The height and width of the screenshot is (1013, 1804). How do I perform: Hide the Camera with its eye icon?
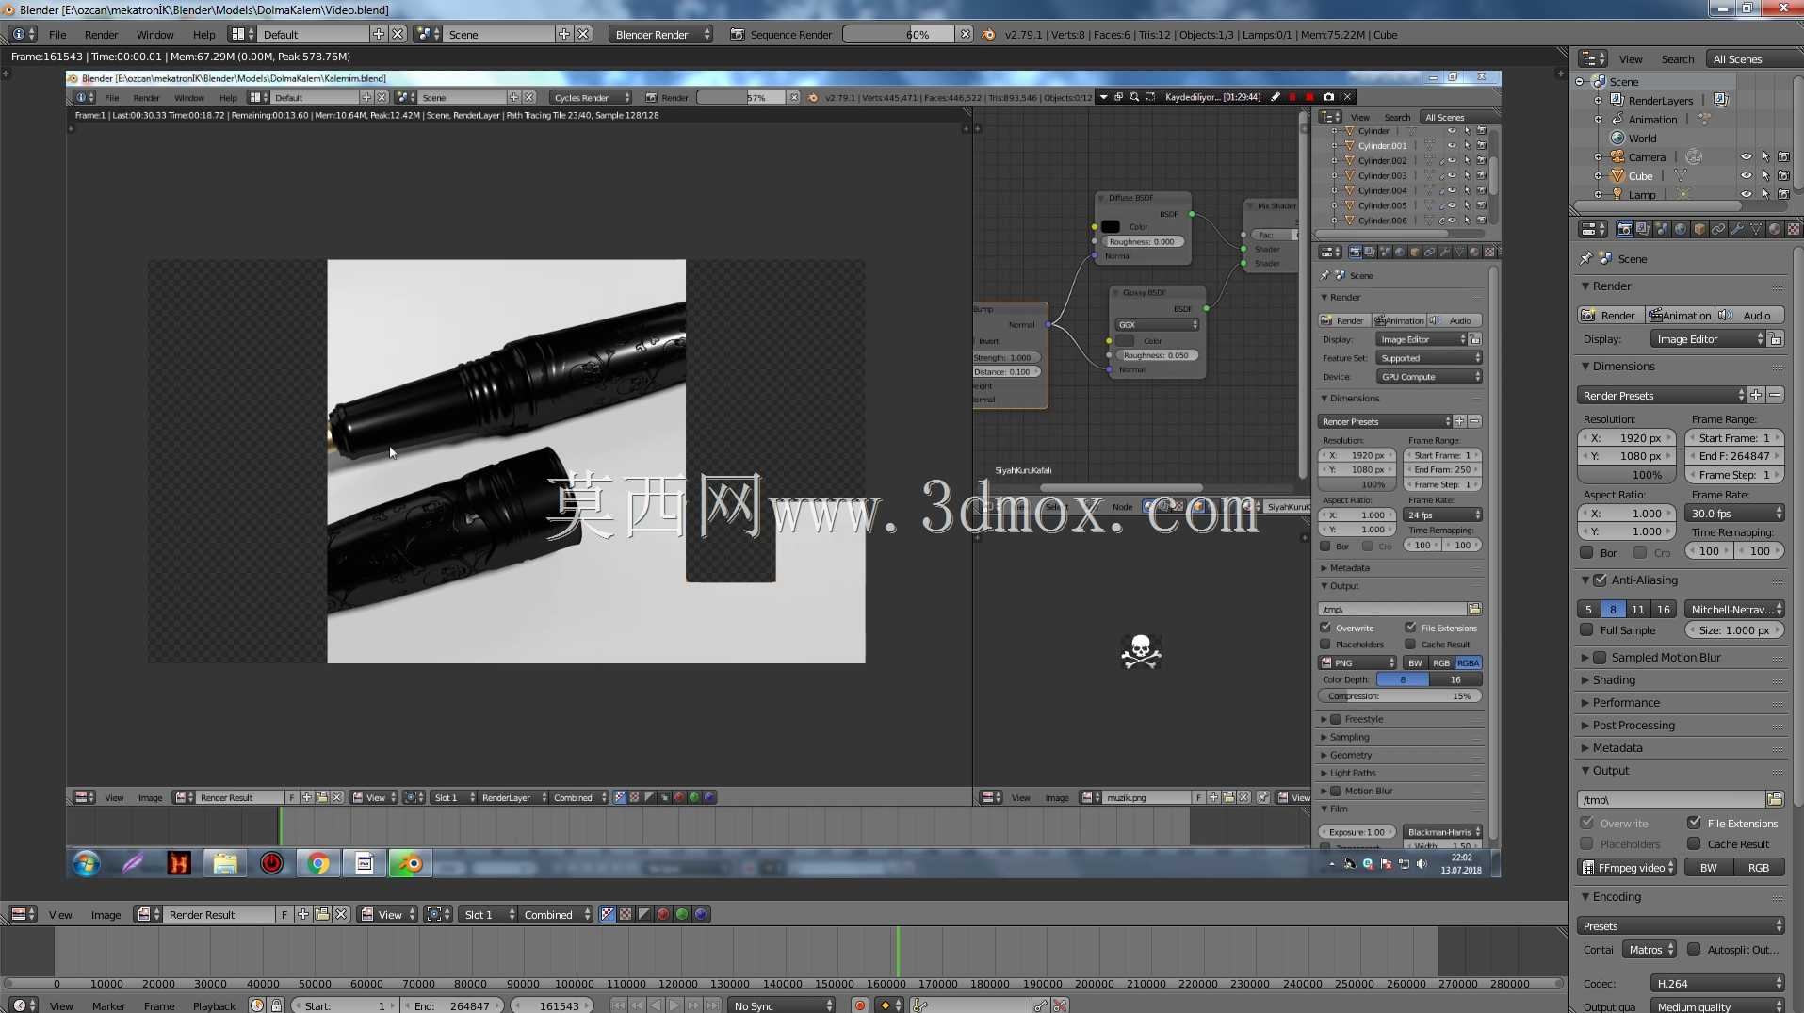(x=1747, y=157)
